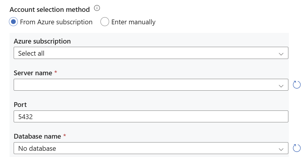This screenshot has height=157, width=305.
Task: Click the "Enter manually" label text
Action: [x=133, y=22]
